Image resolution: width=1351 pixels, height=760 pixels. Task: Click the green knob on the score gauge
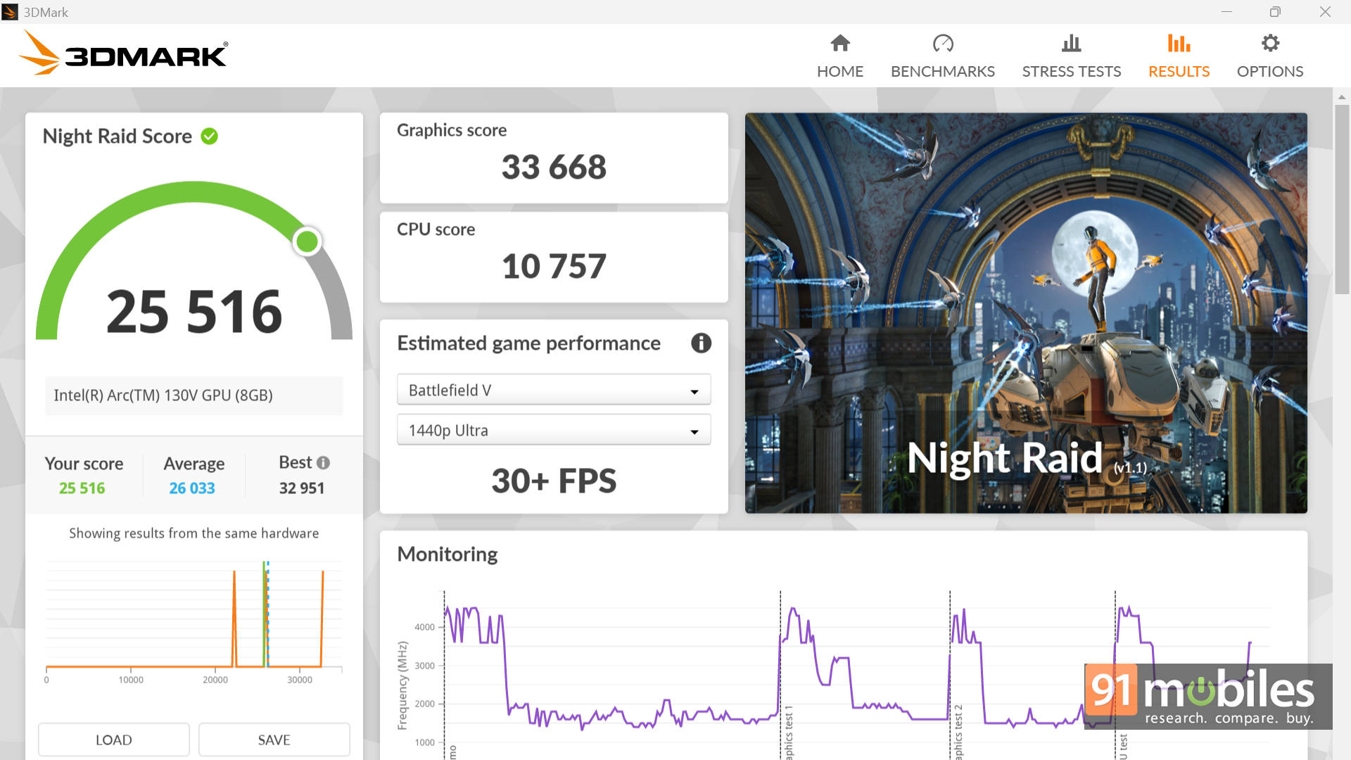307,241
